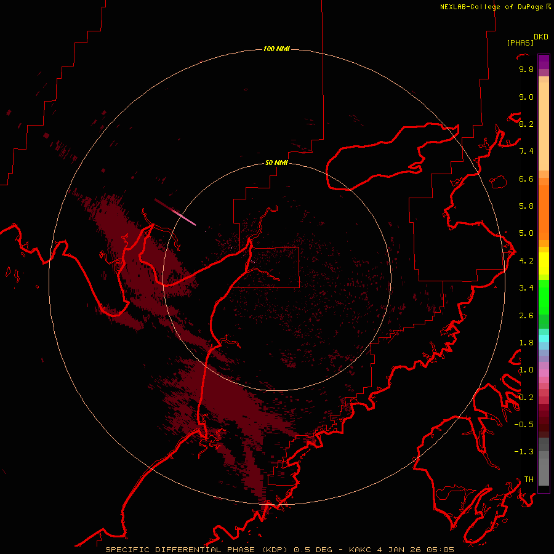
Task: Pick the cyan band on the color bar
Action: coord(544,338)
